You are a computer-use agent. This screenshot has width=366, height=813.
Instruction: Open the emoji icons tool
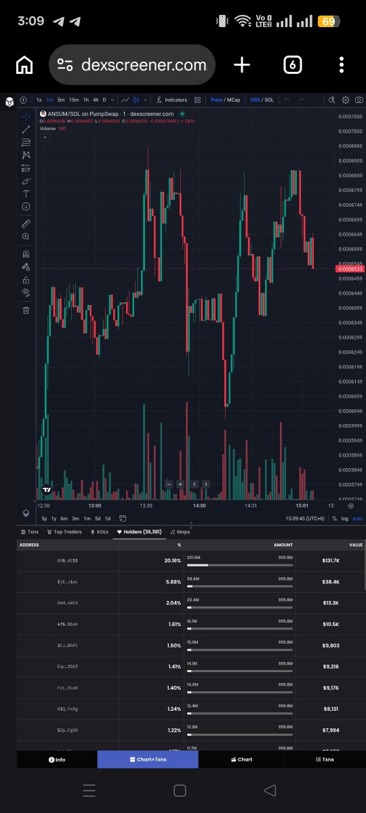pyautogui.click(x=26, y=206)
